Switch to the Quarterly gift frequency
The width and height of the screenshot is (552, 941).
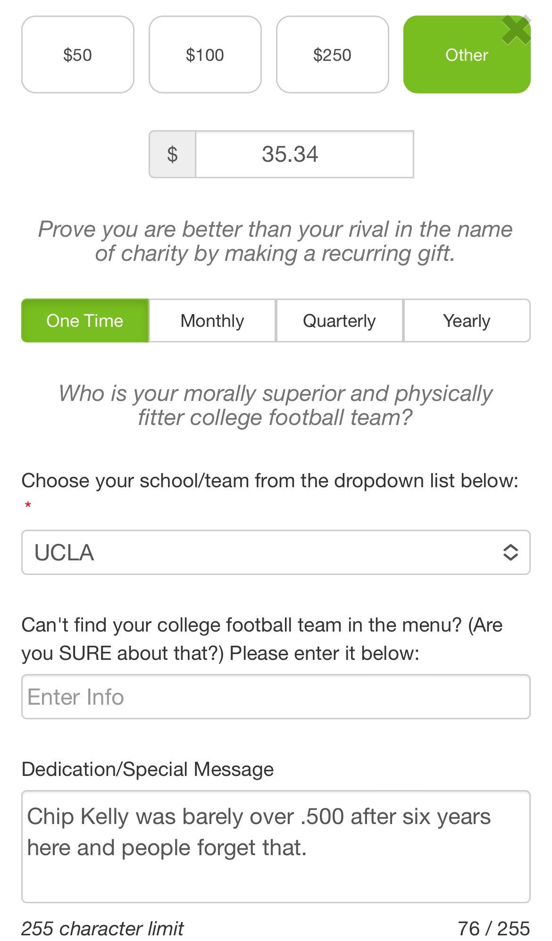(339, 321)
